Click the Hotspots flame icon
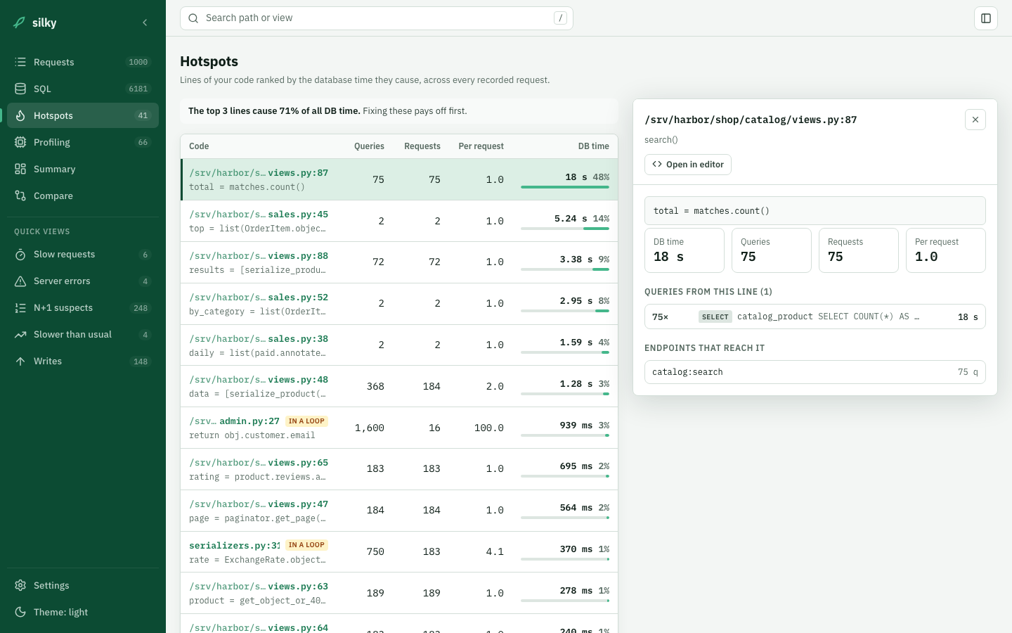Image resolution: width=1012 pixels, height=633 pixels. pos(20,115)
